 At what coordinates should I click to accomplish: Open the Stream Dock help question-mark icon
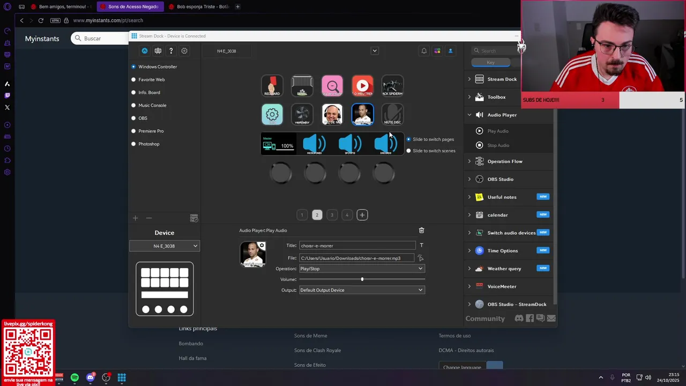(x=171, y=51)
